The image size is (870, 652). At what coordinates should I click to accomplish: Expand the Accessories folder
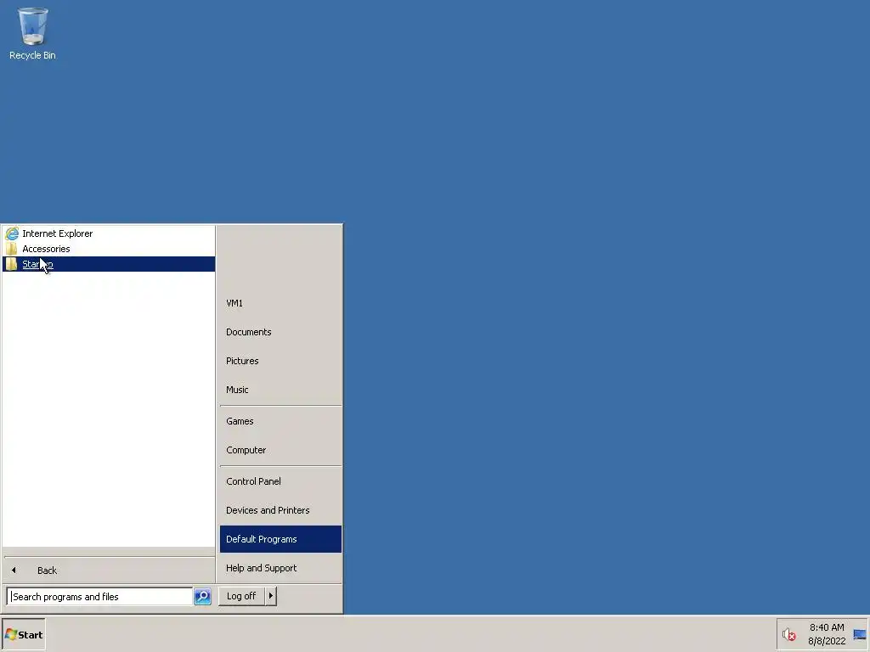coord(109,249)
